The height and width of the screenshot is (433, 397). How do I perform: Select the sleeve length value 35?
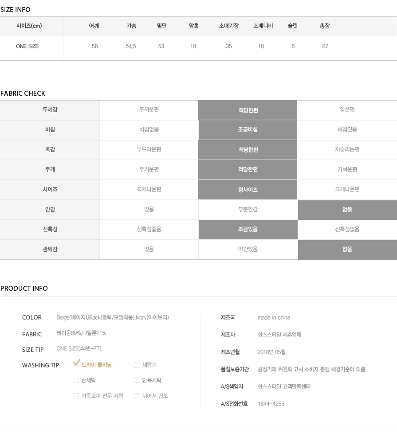pos(228,47)
